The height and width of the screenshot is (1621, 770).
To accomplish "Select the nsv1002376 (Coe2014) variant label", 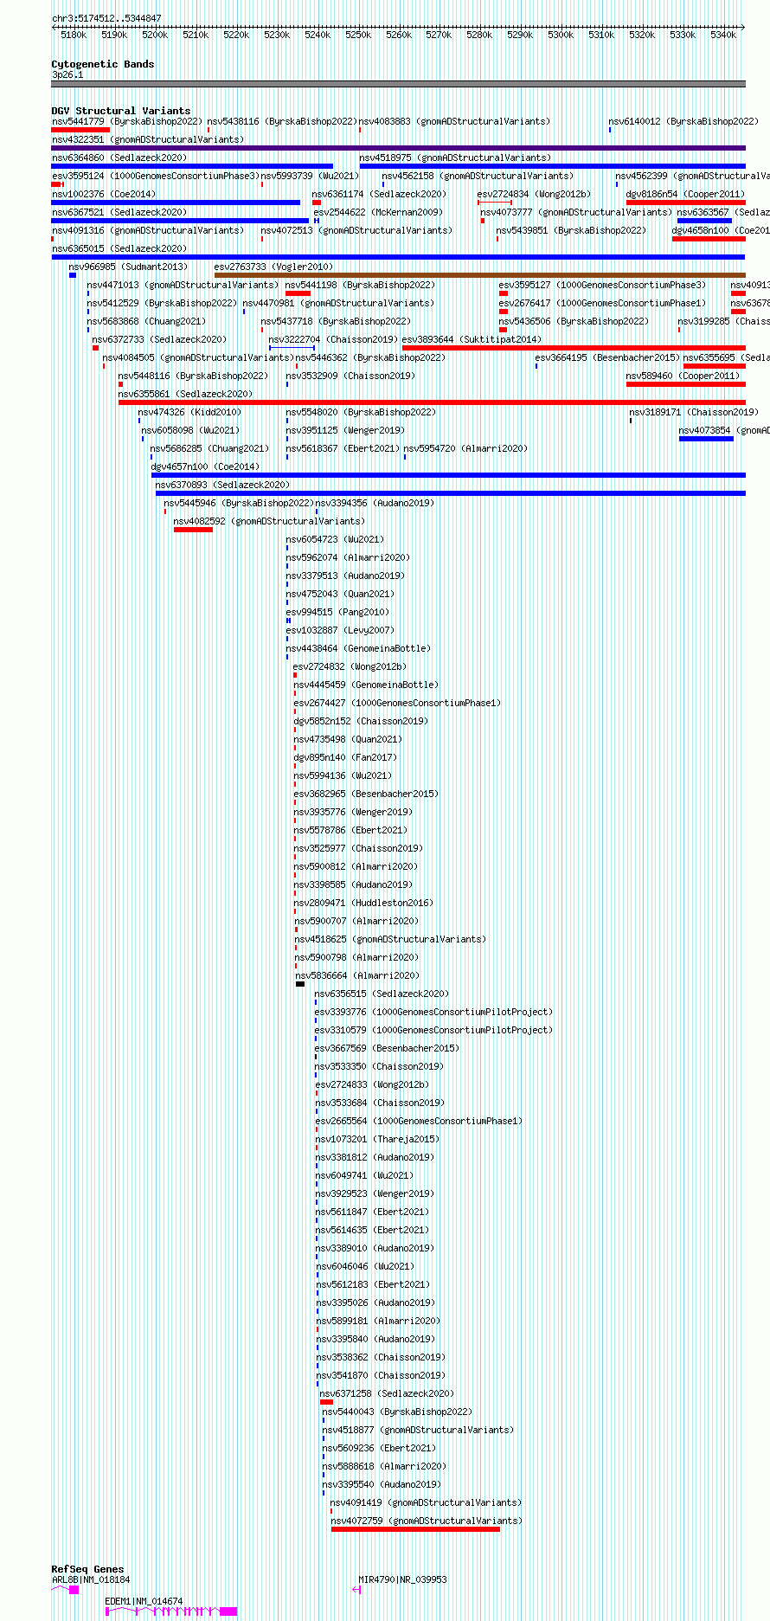I will (104, 195).
